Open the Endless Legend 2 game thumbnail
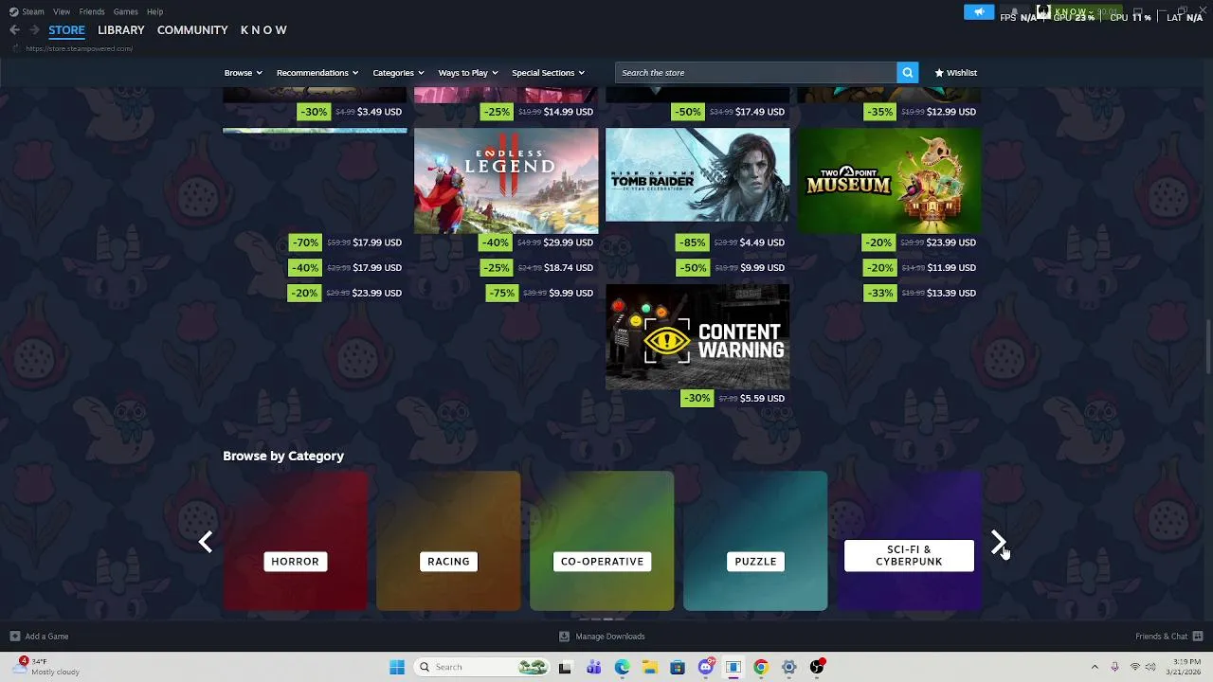This screenshot has width=1213, height=682. click(x=506, y=181)
